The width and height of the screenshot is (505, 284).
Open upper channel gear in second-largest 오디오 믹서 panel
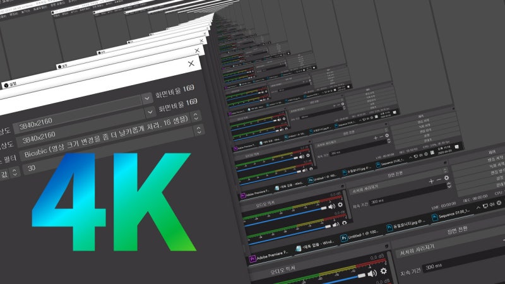[x=340, y=204]
